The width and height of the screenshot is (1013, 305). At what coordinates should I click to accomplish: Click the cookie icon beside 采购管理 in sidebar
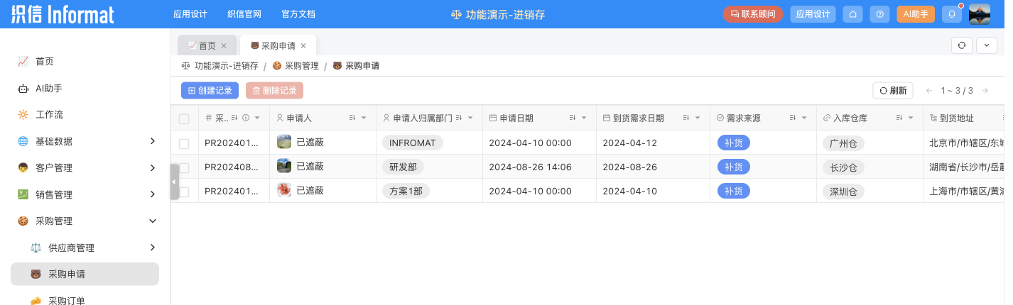point(23,221)
